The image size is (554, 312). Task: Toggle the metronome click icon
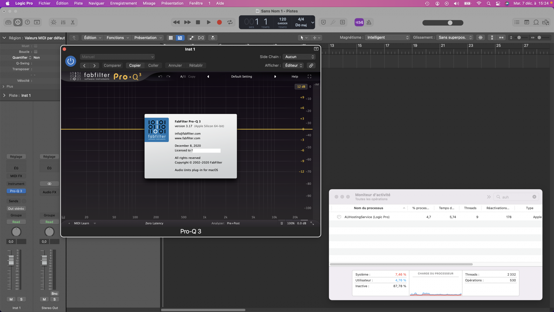point(369,22)
